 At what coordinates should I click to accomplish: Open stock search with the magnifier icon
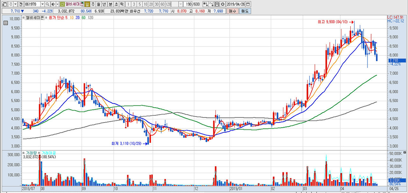[47, 4]
